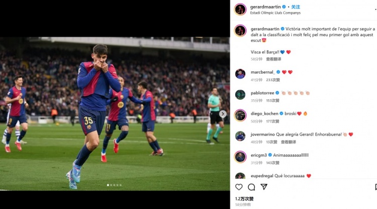
Task: Open pablotorree commenter avatar
Action: tap(240, 95)
